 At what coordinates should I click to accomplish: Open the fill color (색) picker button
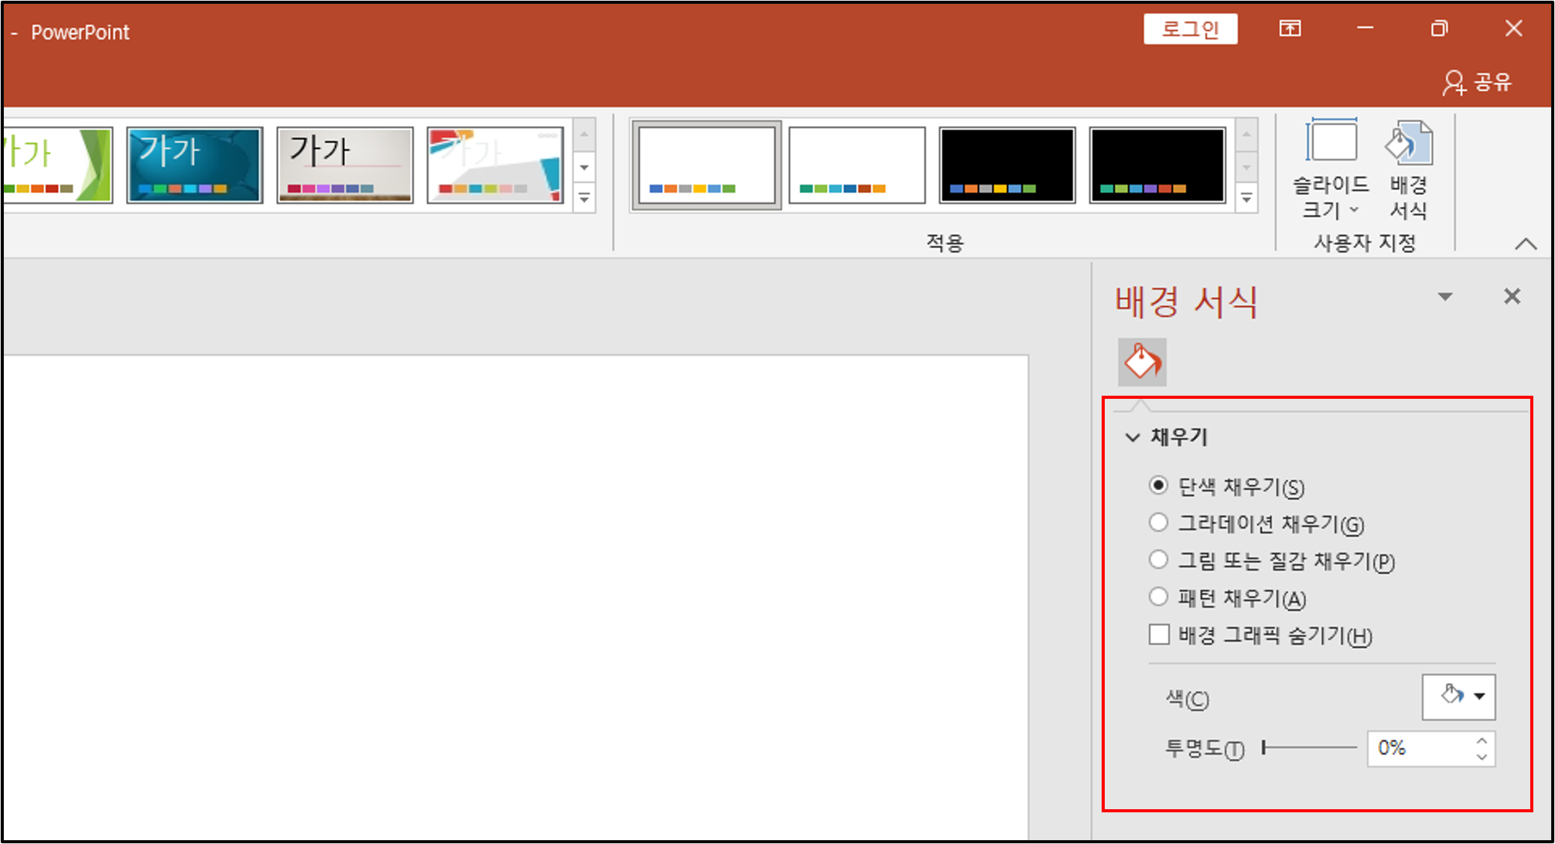pos(1458,696)
